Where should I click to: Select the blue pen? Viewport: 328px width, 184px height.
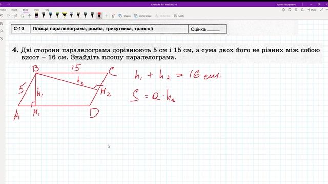(50, 15)
